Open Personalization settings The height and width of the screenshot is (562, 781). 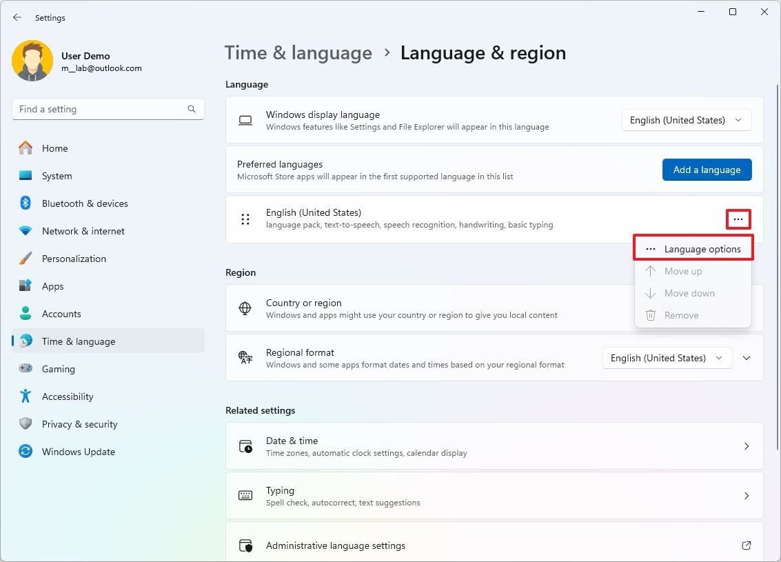[x=74, y=259]
